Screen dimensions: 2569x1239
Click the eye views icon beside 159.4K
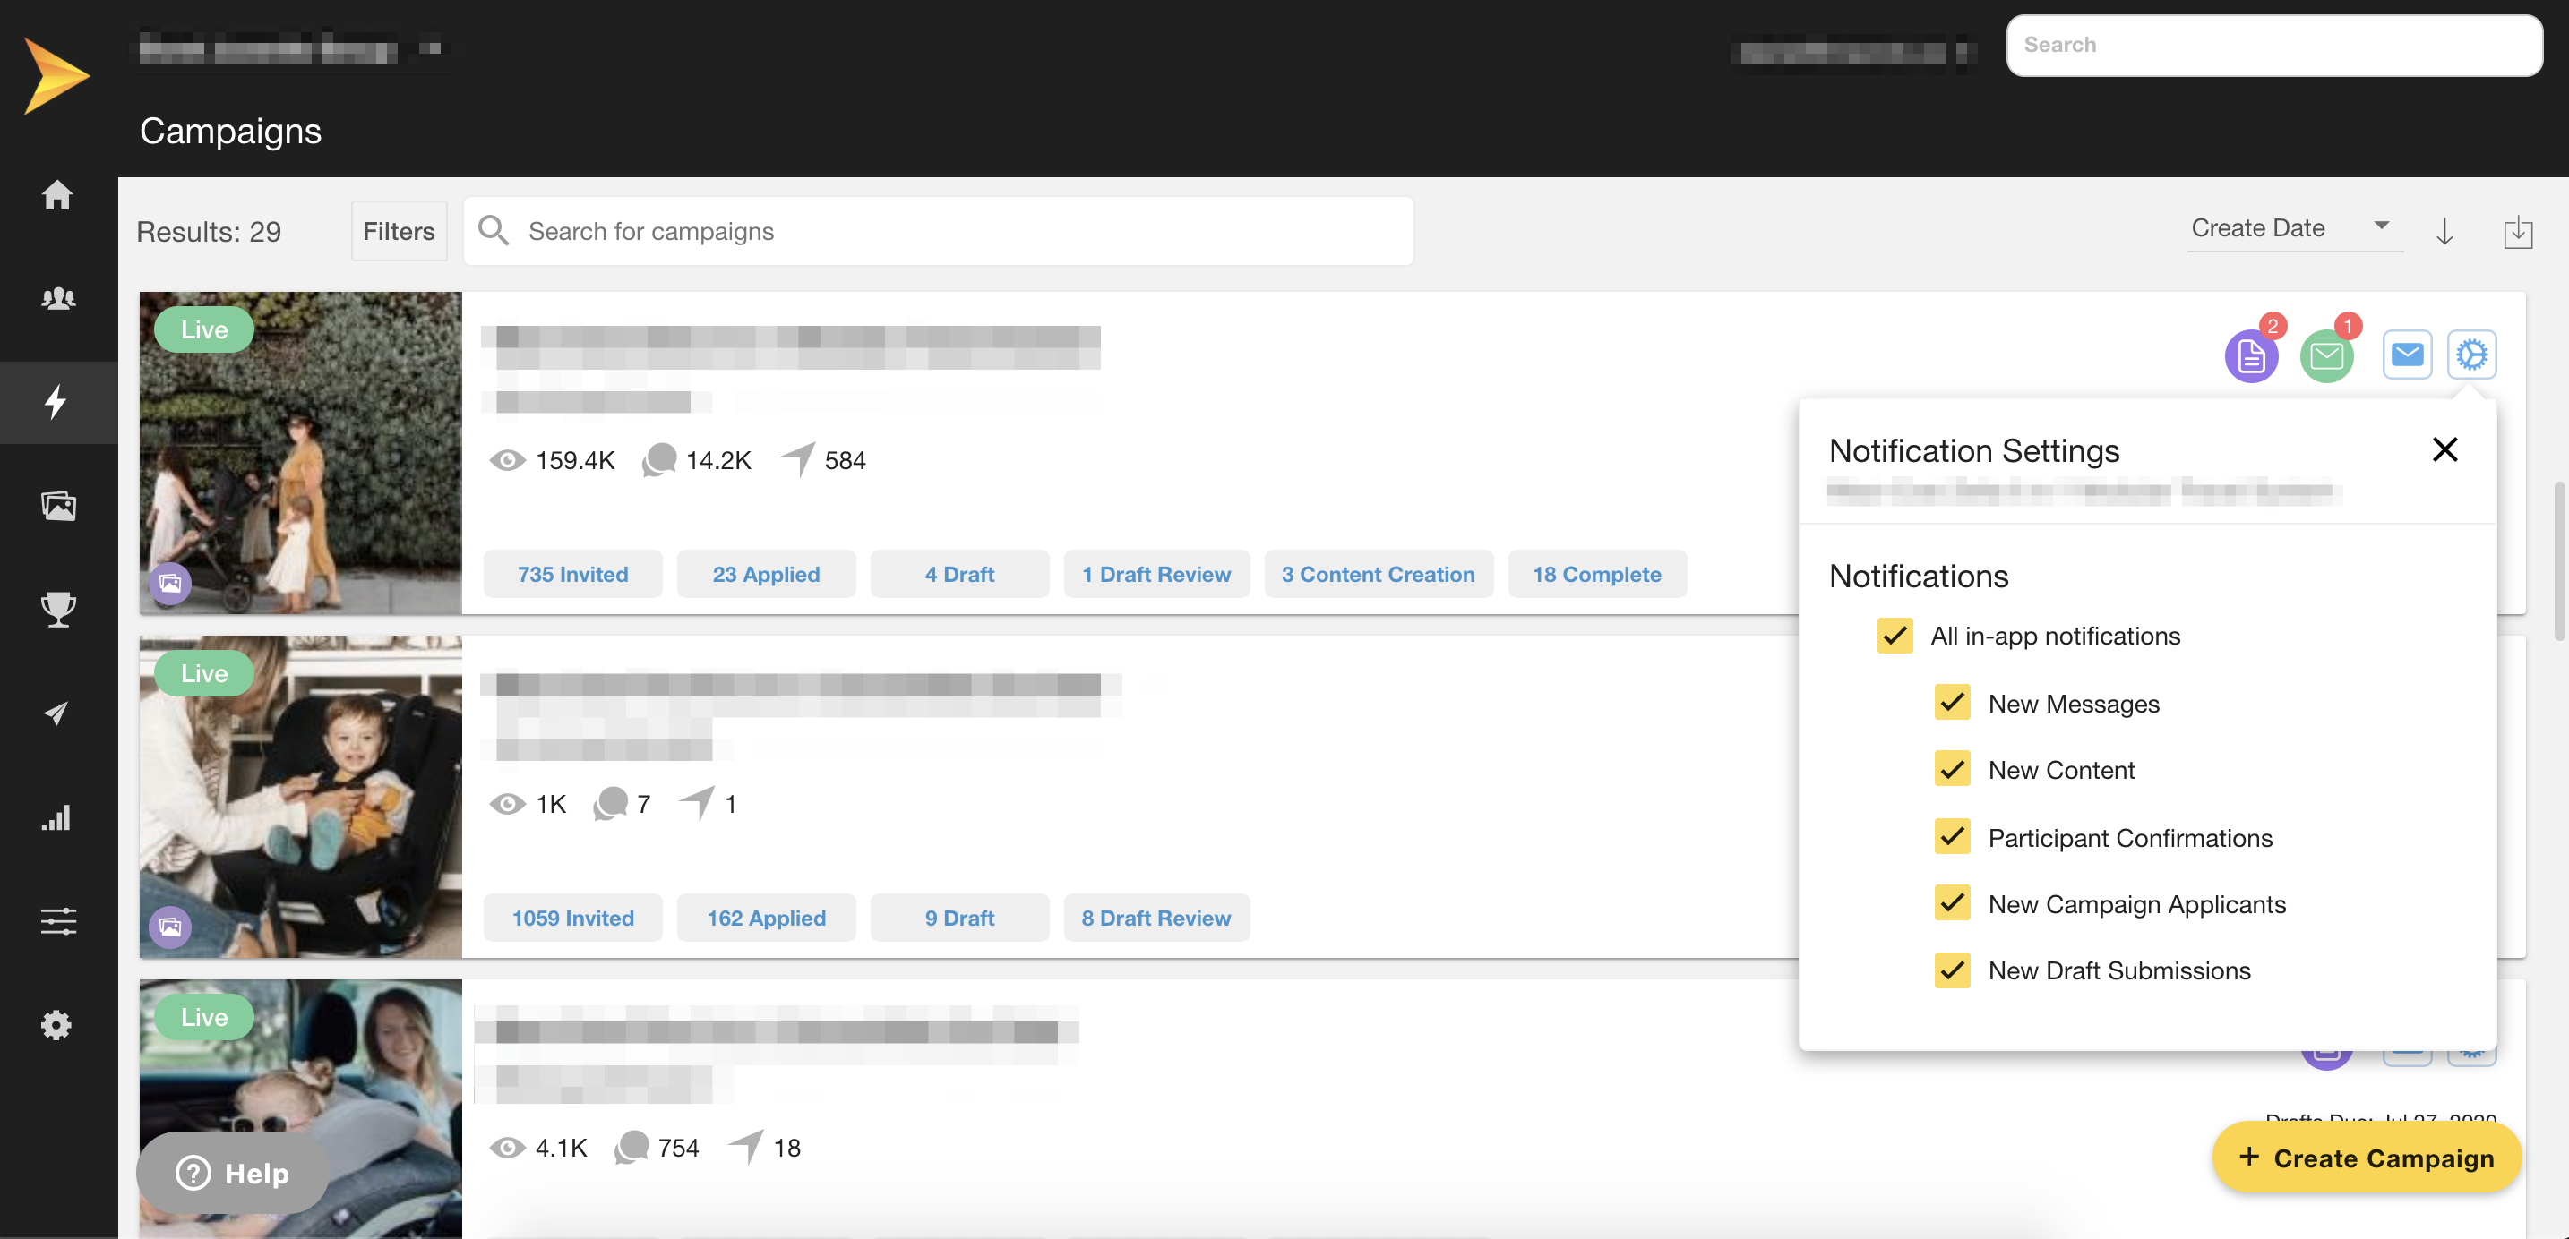coord(508,459)
